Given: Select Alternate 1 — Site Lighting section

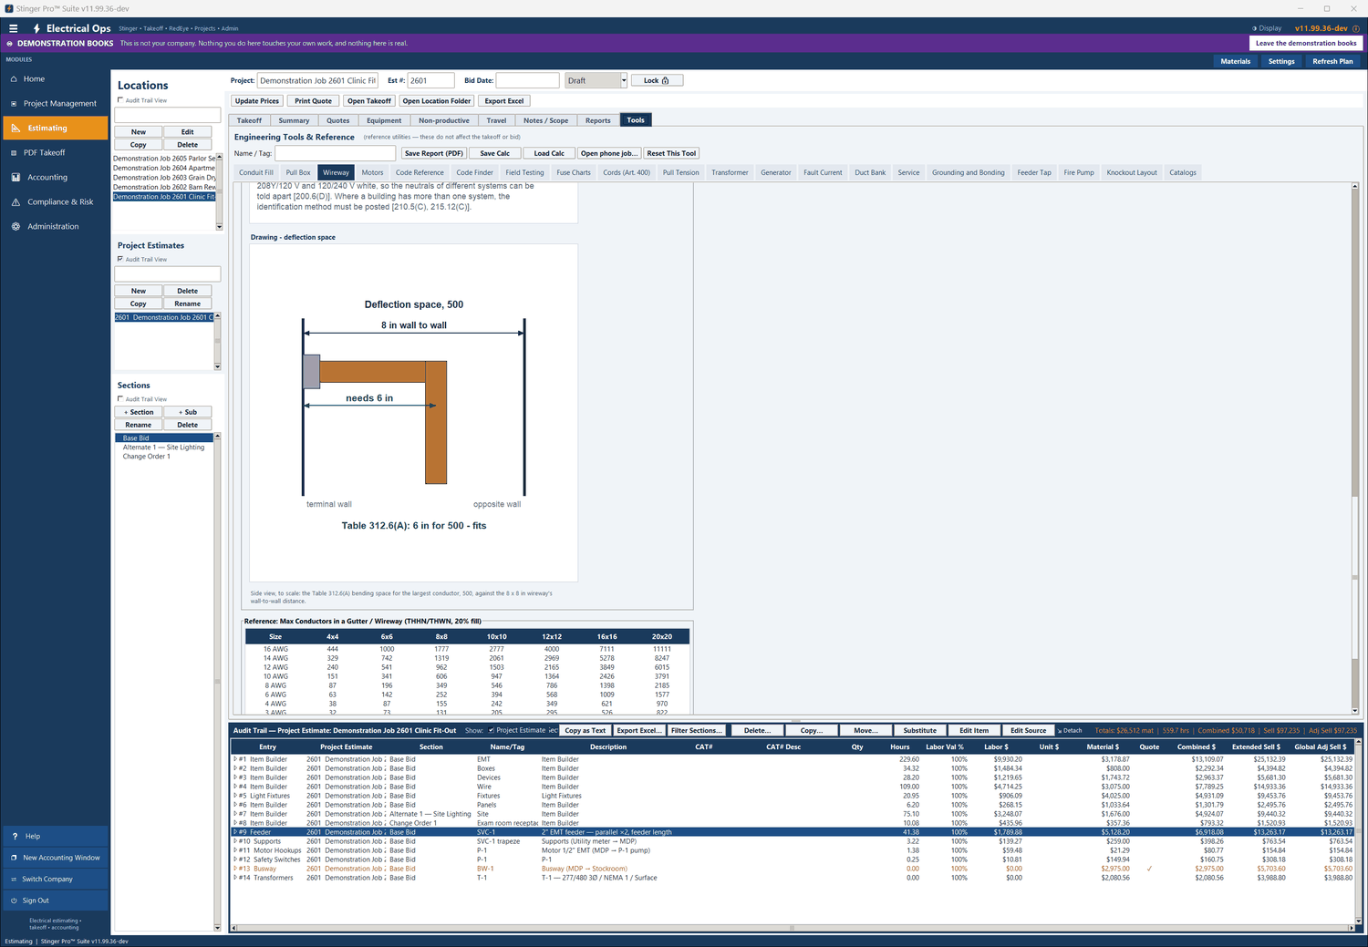Looking at the screenshot, I should tap(164, 448).
